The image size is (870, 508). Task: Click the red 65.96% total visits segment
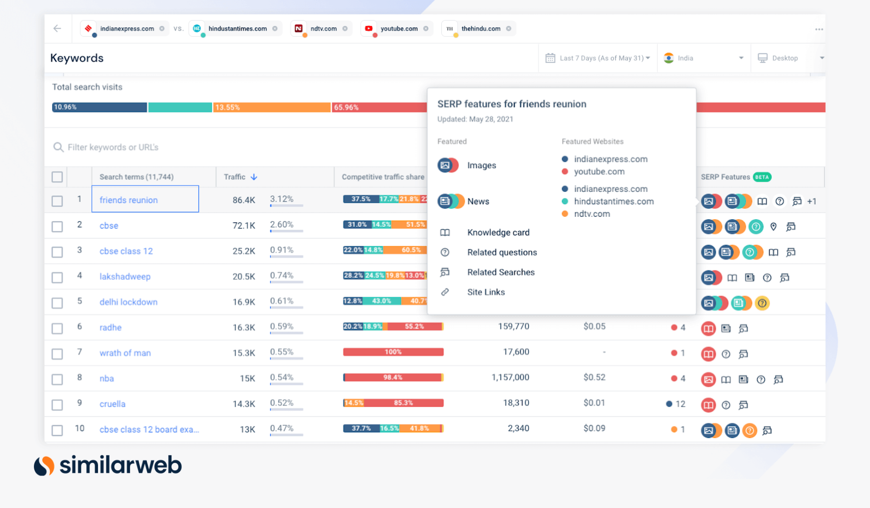click(379, 107)
